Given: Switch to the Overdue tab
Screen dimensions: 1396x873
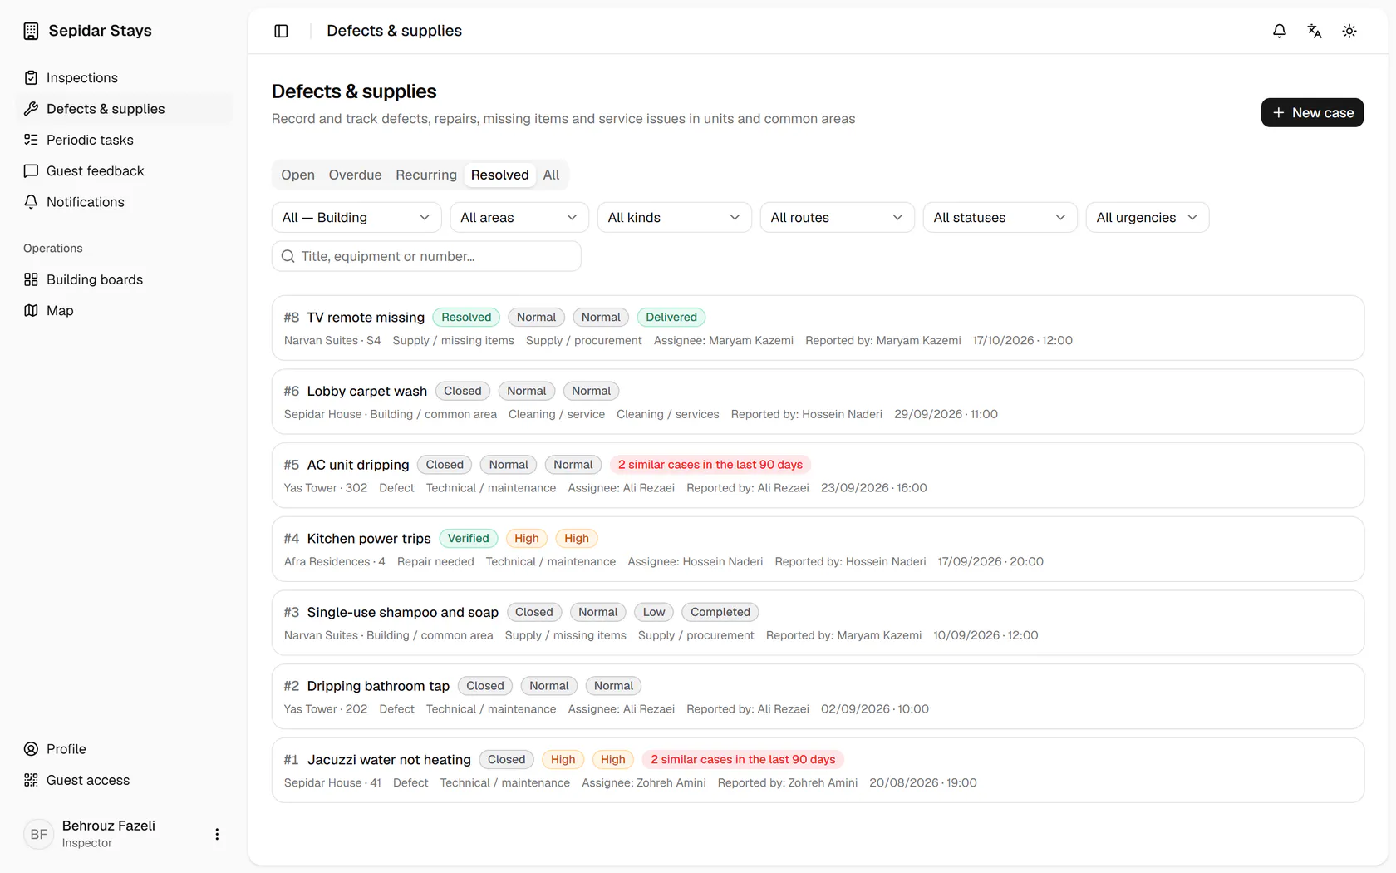Looking at the screenshot, I should coord(355,175).
